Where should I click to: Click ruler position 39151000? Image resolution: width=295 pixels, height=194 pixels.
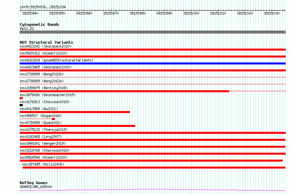click(191, 13)
